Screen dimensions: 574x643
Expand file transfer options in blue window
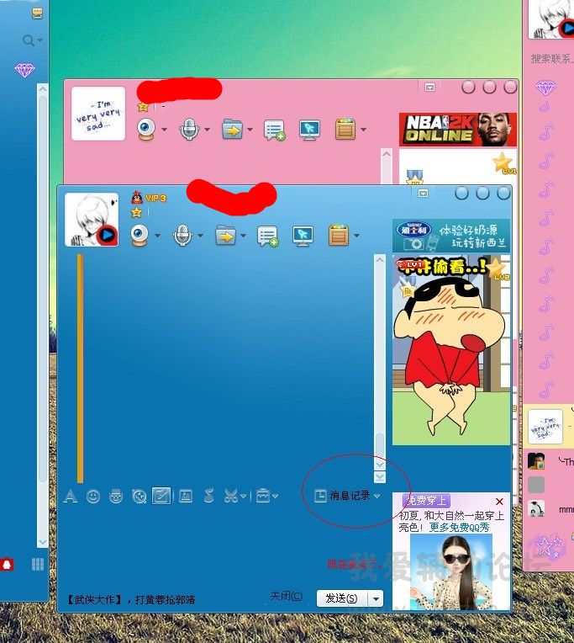pos(244,236)
